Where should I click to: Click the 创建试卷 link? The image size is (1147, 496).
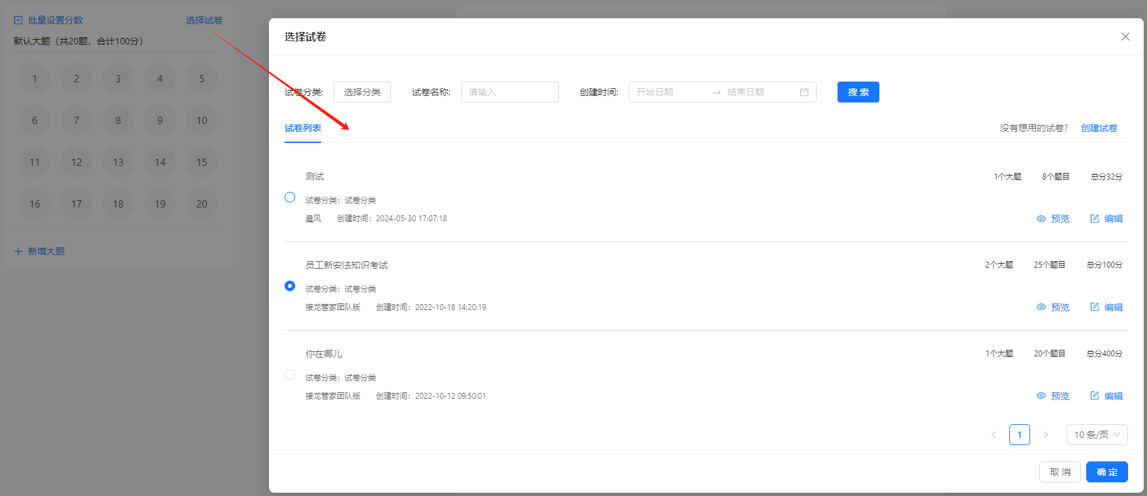tap(1099, 128)
